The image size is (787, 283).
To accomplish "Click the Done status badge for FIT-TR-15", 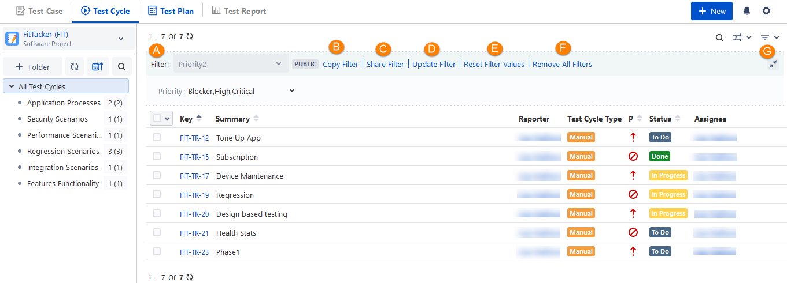I will click(x=660, y=156).
